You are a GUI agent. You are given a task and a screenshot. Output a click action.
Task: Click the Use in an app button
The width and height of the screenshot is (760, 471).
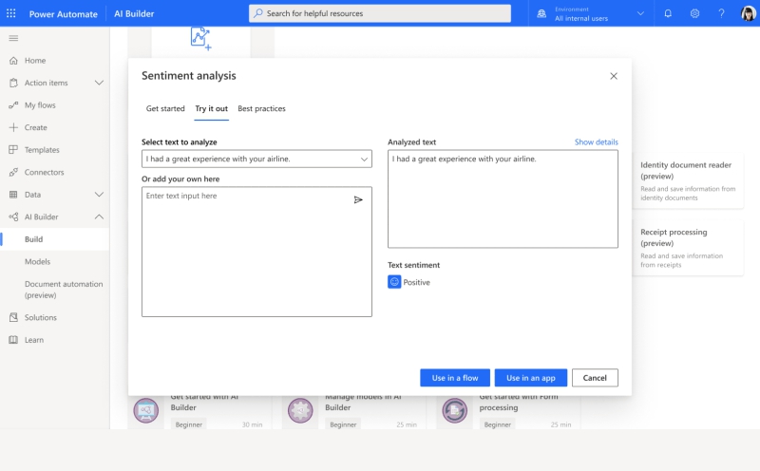pyautogui.click(x=531, y=378)
